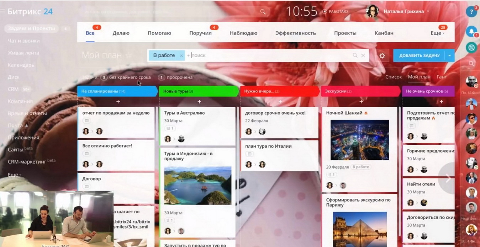
Task: Star the Мой план favorite icon
Action: pos(129,55)
